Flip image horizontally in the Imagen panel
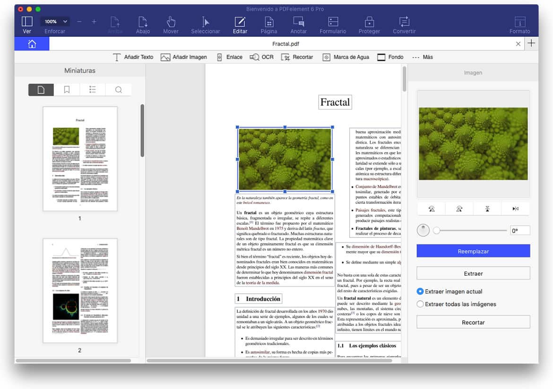 (515, 209)
